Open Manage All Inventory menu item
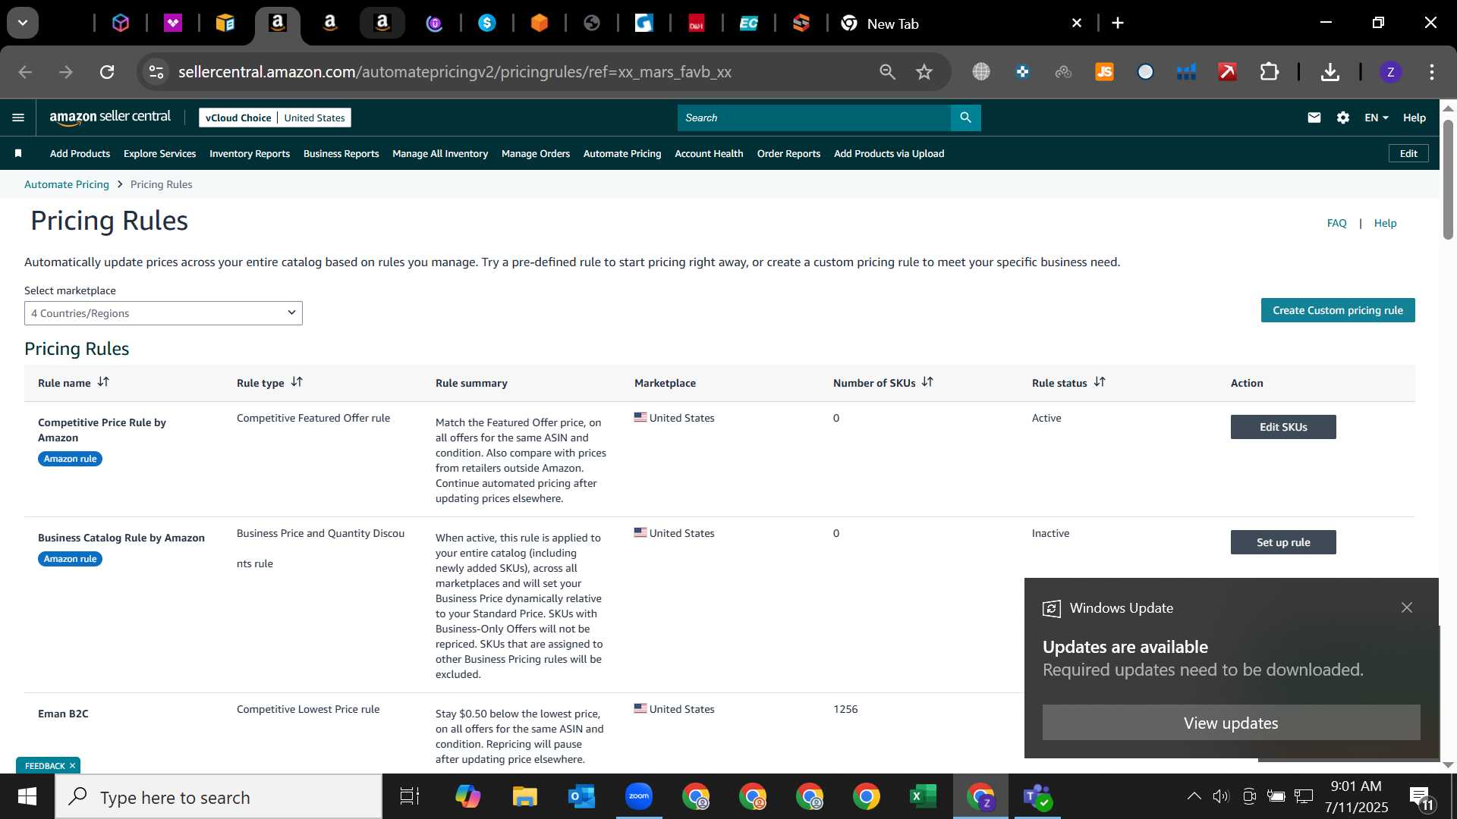This screenshot has width=1457, height=819. tap(440, 153)
